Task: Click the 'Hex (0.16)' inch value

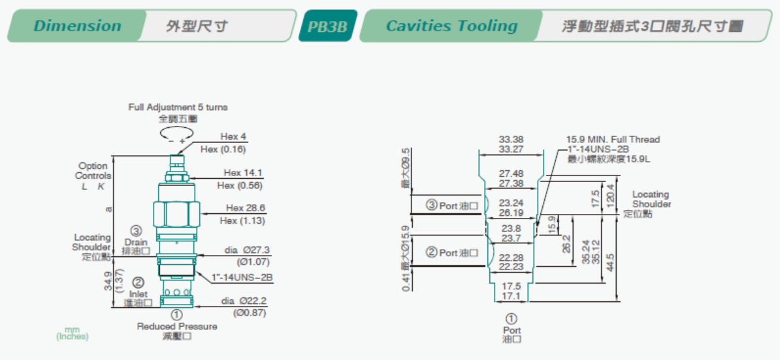Action: (222, 149)
